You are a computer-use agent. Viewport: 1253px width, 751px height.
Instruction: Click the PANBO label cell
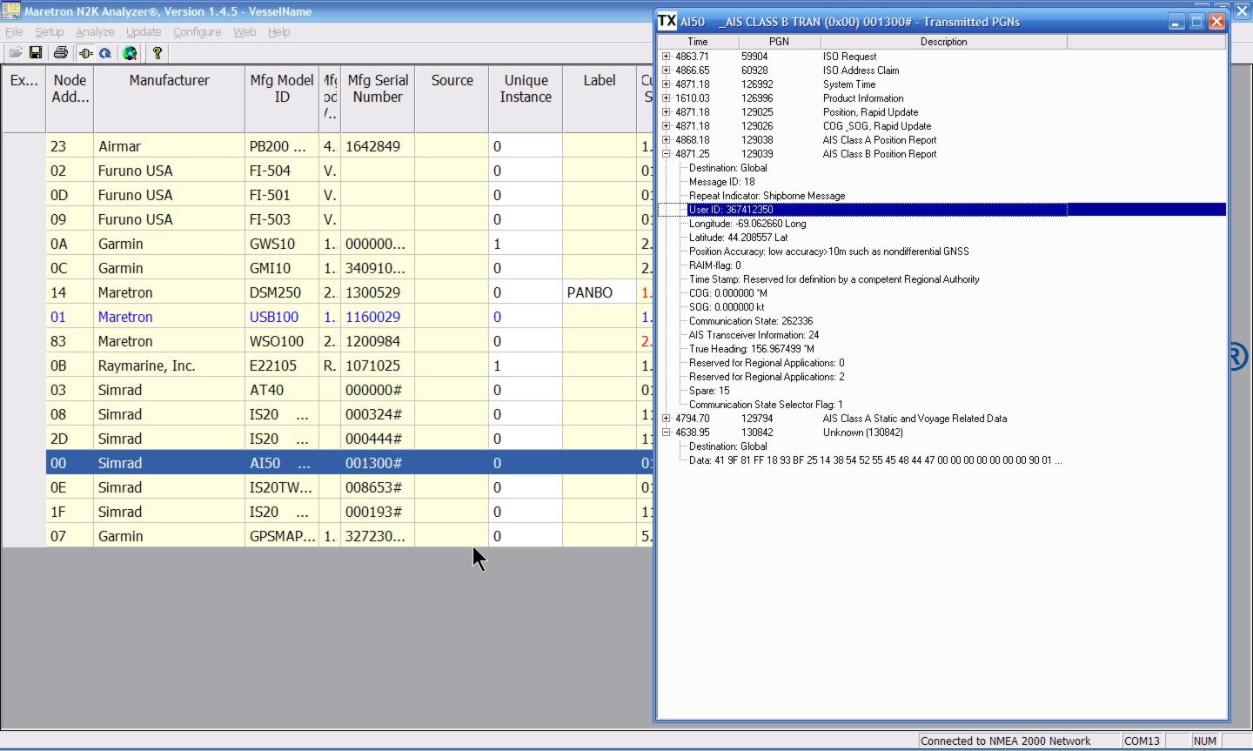[x=600, y=292]
